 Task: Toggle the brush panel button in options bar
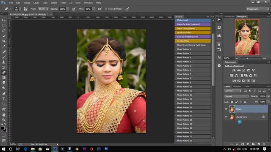25,9
